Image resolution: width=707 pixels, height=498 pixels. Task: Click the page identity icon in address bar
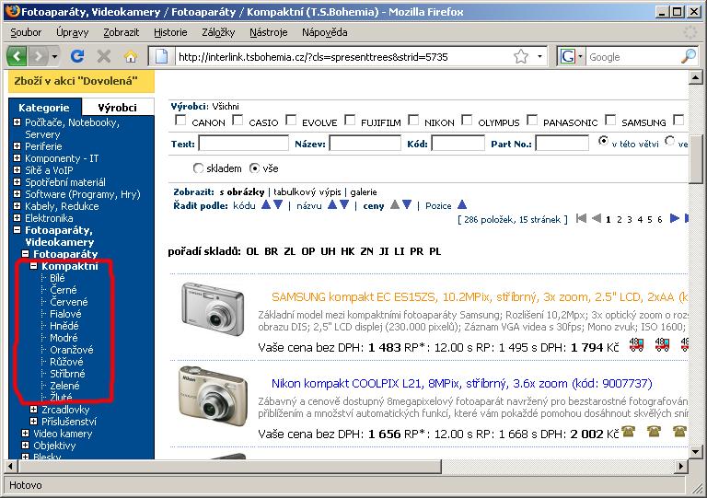pyautogui.click(x=161, y=57)
